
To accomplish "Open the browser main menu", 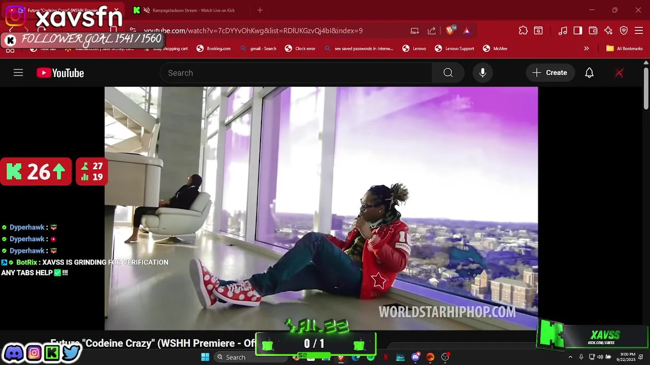I will pyautogui.click(x=639, y=30).
